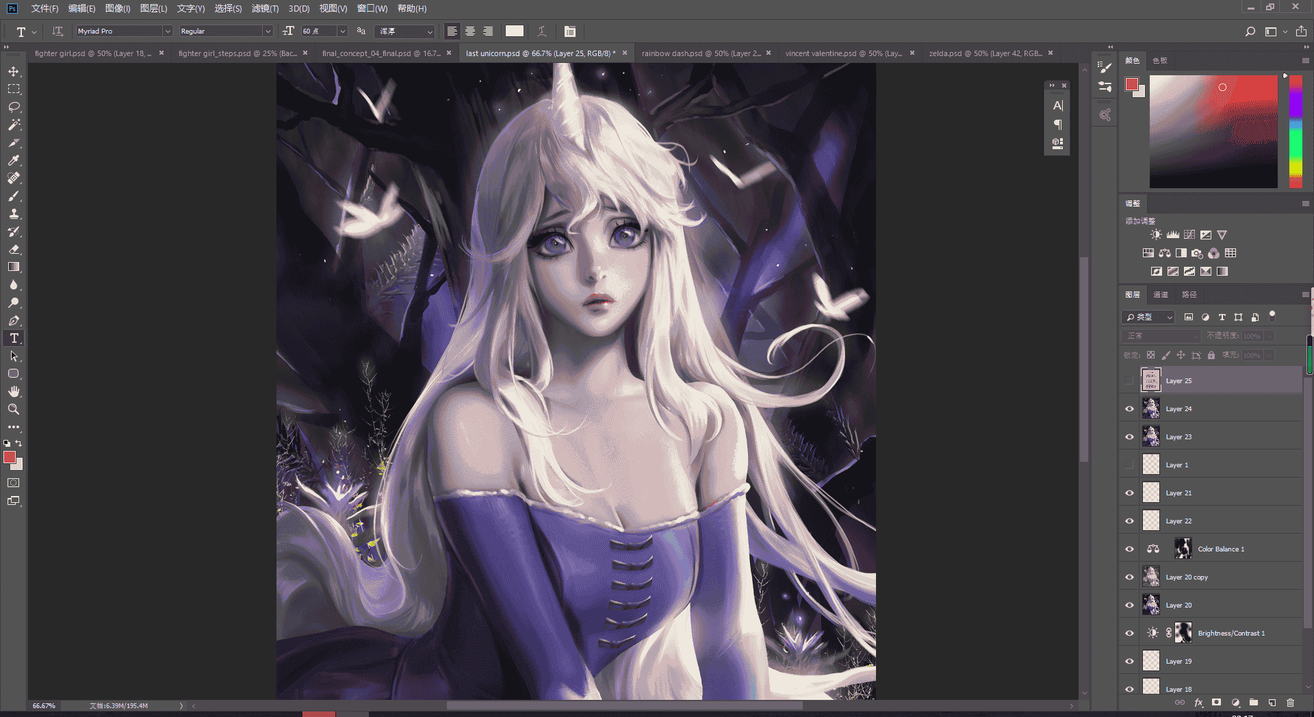
Task: Open the Search icon in options bar
Action: 1250,31
